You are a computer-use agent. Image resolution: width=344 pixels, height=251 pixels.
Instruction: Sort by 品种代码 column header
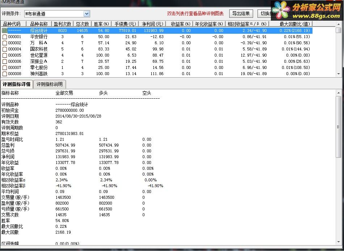13,24
